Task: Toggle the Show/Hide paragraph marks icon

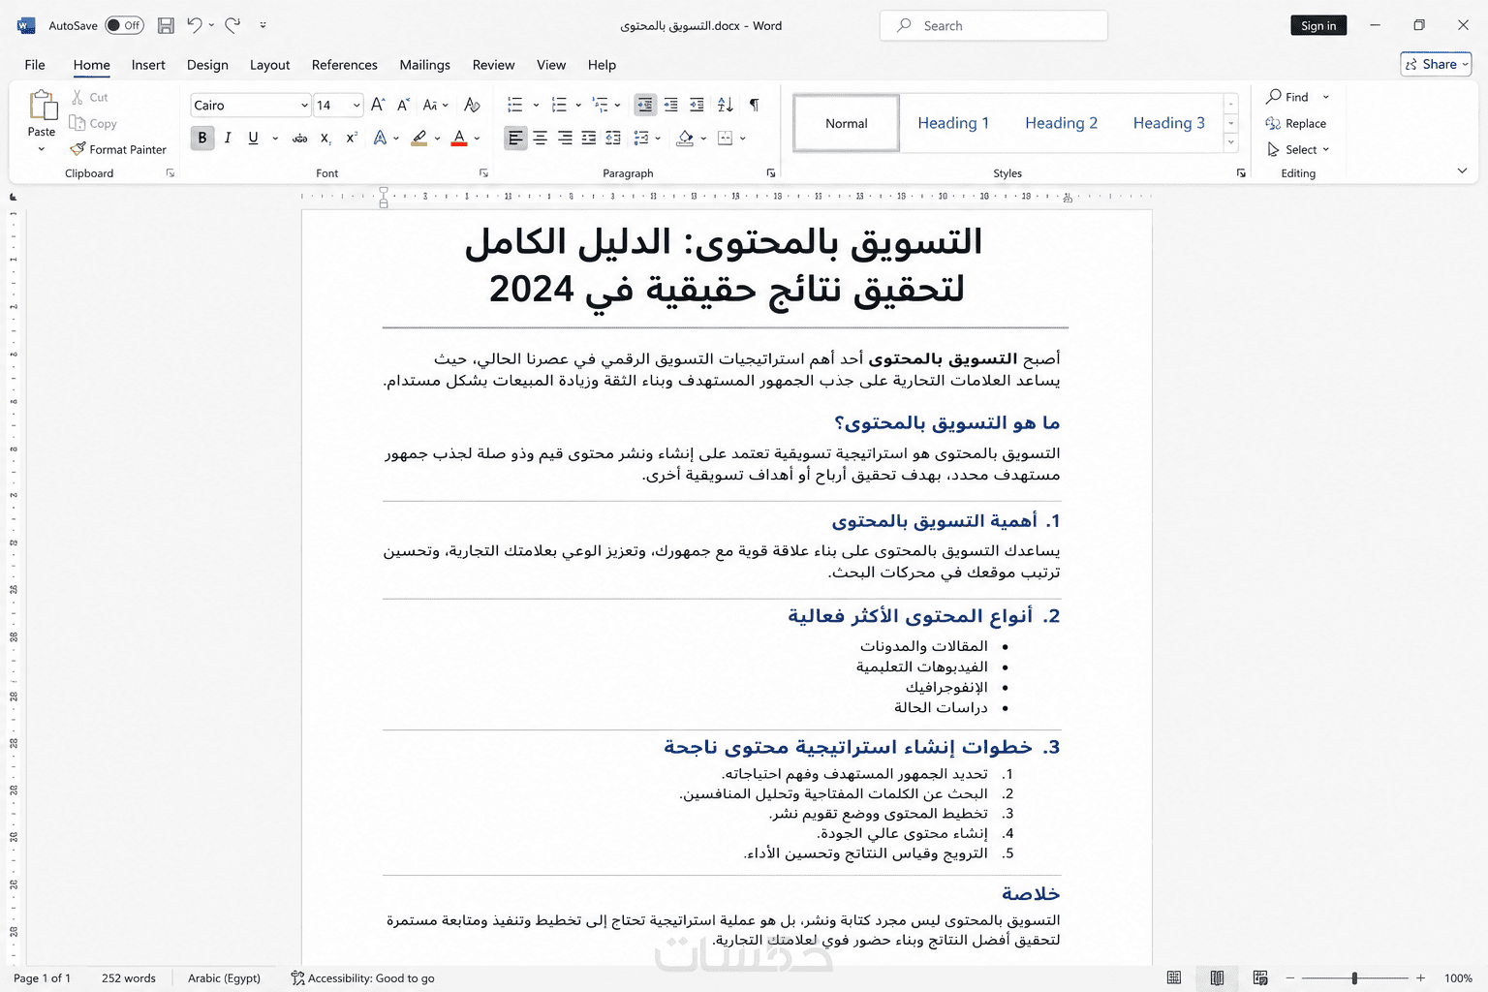Action: pos(755,105)
